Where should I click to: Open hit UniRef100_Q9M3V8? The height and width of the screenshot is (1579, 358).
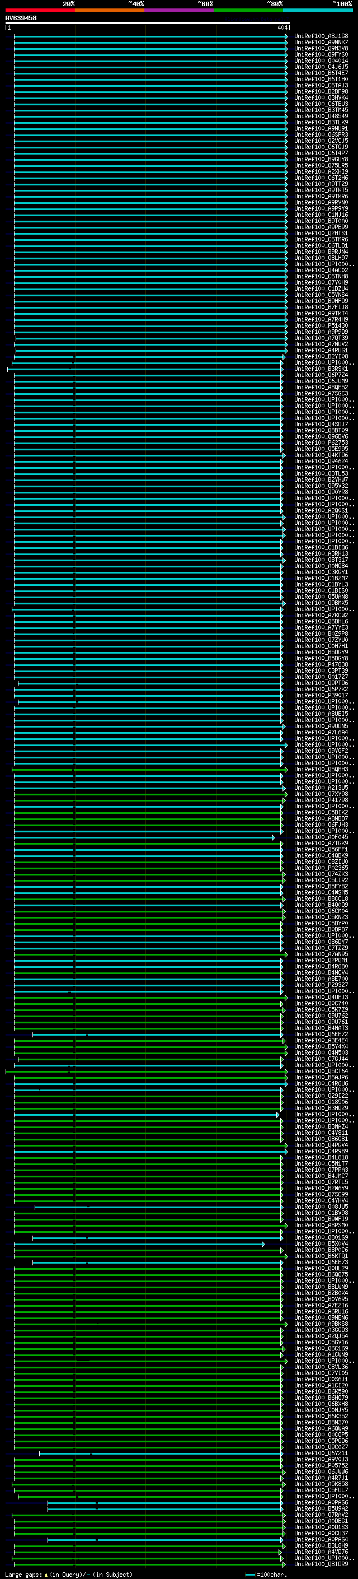click(x=321, y=48)
